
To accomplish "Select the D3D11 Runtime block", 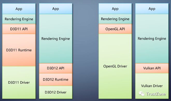I will tap(19, 50).
